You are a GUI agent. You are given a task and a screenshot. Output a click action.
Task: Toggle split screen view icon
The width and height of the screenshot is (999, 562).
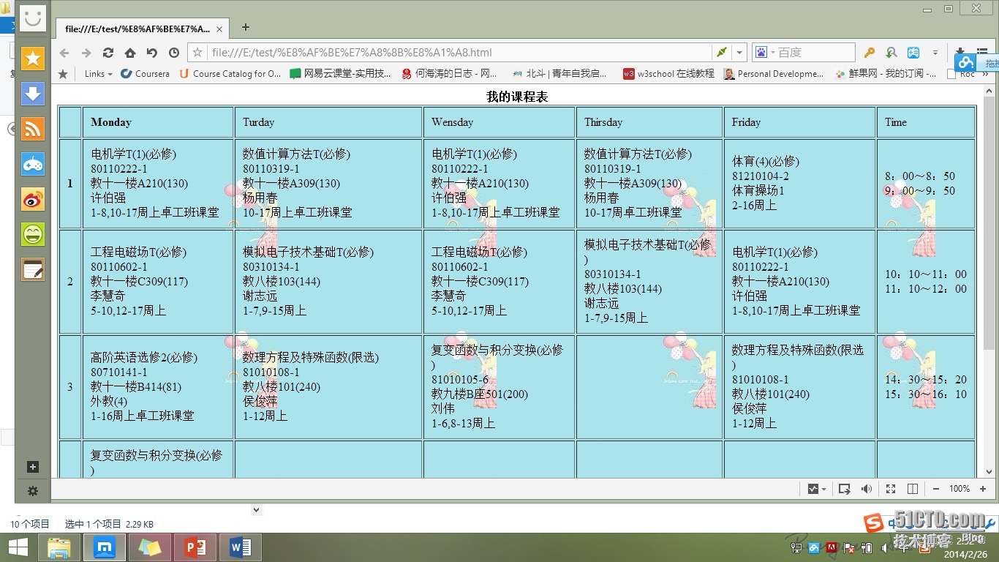913,489
